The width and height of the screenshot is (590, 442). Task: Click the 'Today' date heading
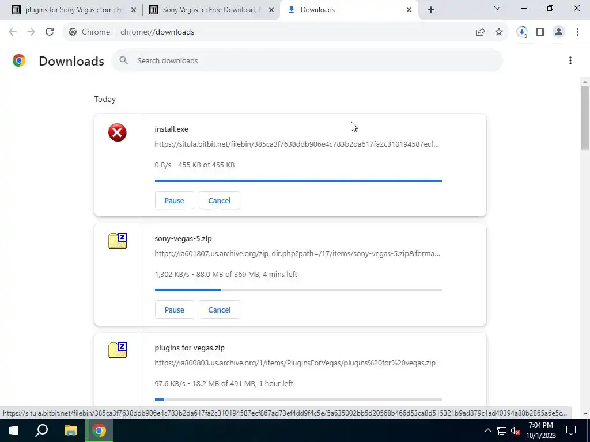coord(105,99)
